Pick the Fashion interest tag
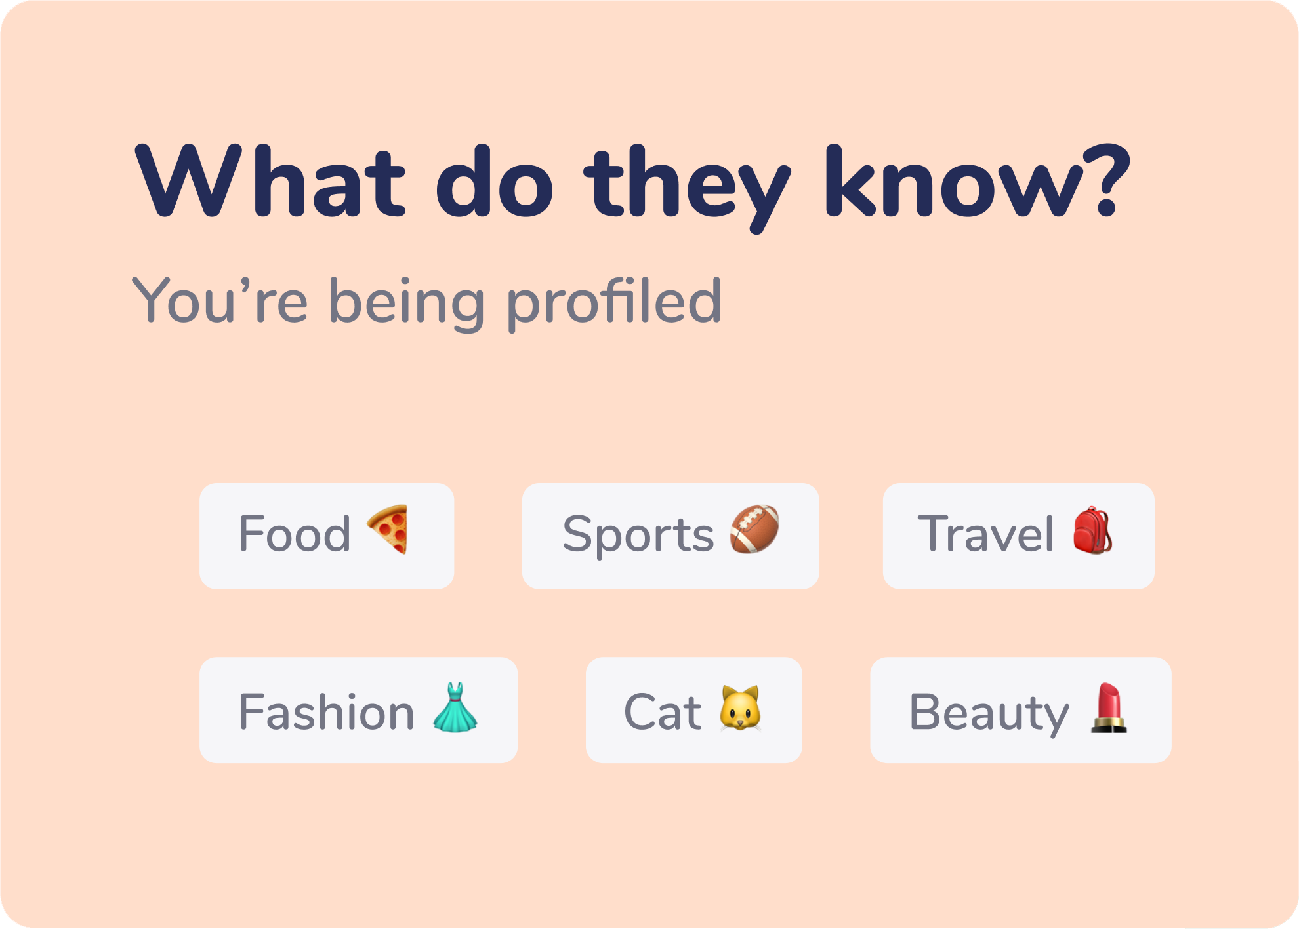 pos(358,710)
